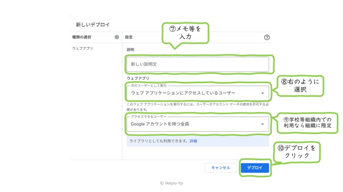Click the gear icon beside 種類の選択
This screenshot has height=192, width=343.
(117, 37)
